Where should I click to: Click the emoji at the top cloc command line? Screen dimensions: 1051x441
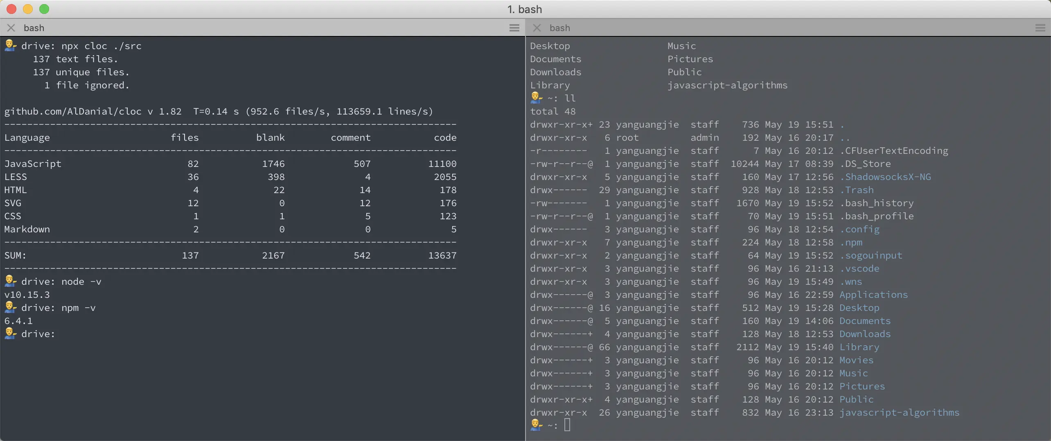click(10, 46)
